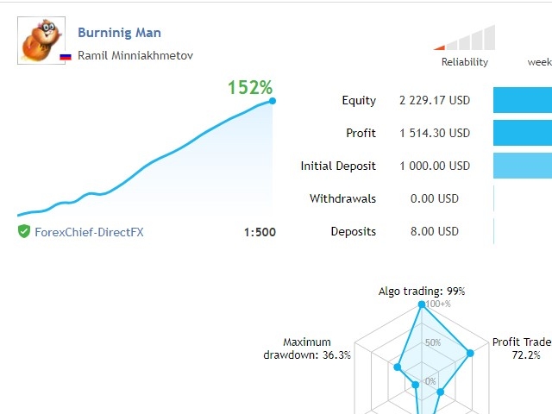This screenshot has width=552, height=414.
Task: Click the Initial Deposit light-blue bar
Action: [523, 166]
